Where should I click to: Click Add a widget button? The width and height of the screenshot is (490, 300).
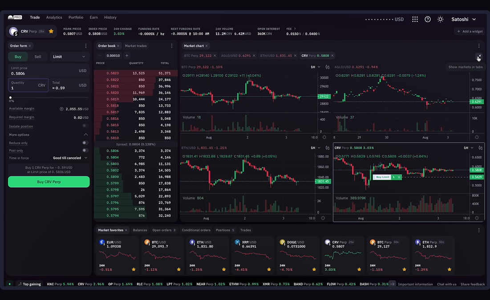pos(470,31)
